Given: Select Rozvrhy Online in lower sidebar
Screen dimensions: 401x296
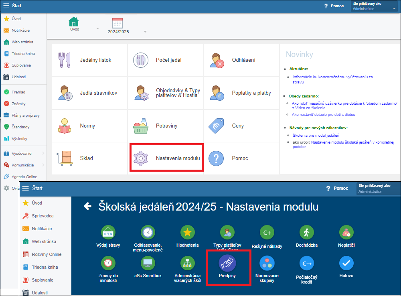Looking at the screenshot, I should pyautogui.click(x=47, y=254).
